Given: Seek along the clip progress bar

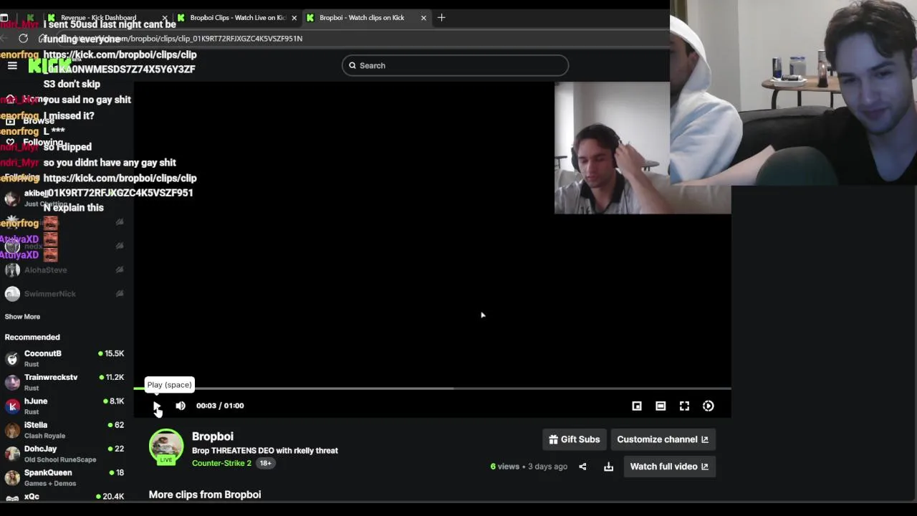Looking at the screenshot, I should point(432,388).
